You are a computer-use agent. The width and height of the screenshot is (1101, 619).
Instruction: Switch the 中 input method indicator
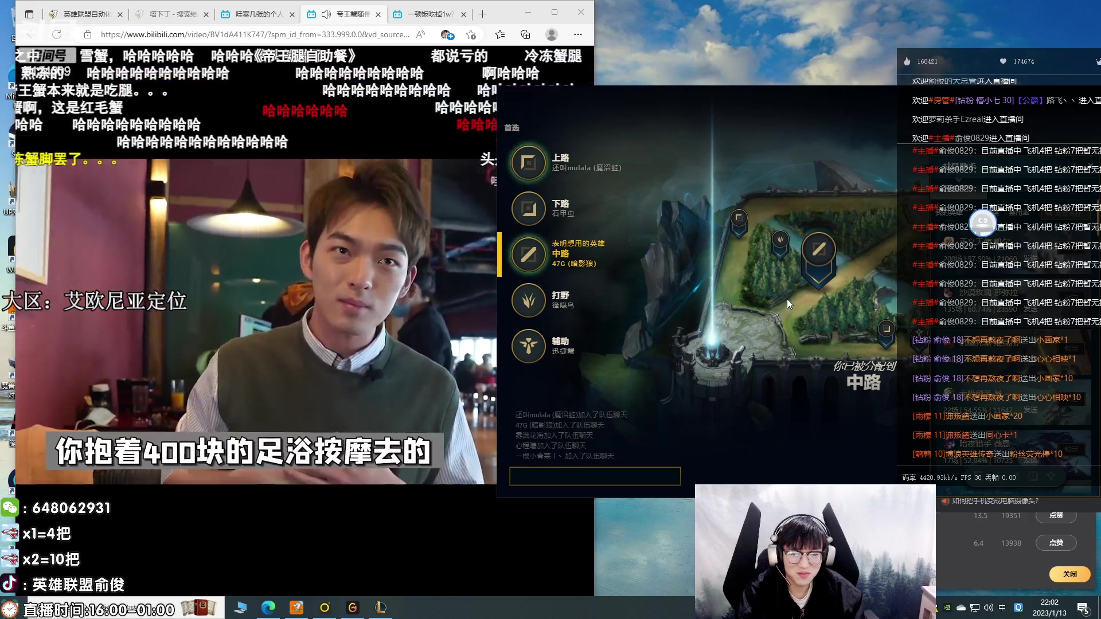coord(1002,608)
